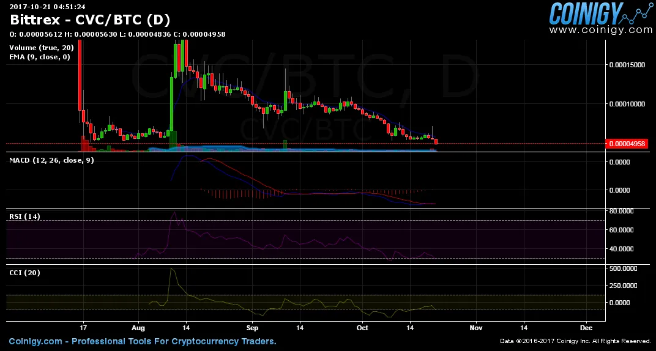Click the 17 date label on time axis
656x351 pixels.
[x=84, y=328]
